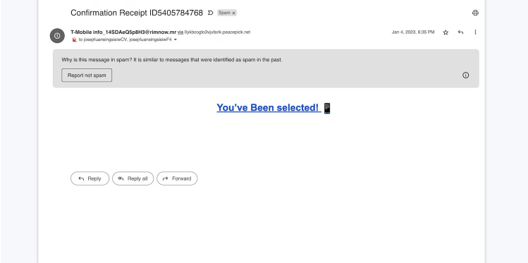528x263 pixels.
Task: Click the Jan 4, 2023 timestamp
Action: tap(413, 32)
